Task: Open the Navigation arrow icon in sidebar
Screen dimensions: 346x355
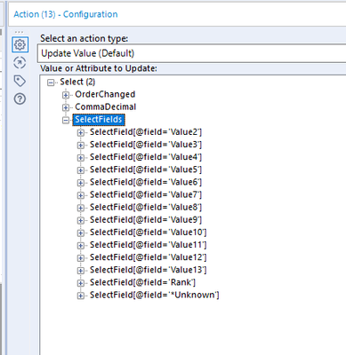Action: click(x=20, y=63)
